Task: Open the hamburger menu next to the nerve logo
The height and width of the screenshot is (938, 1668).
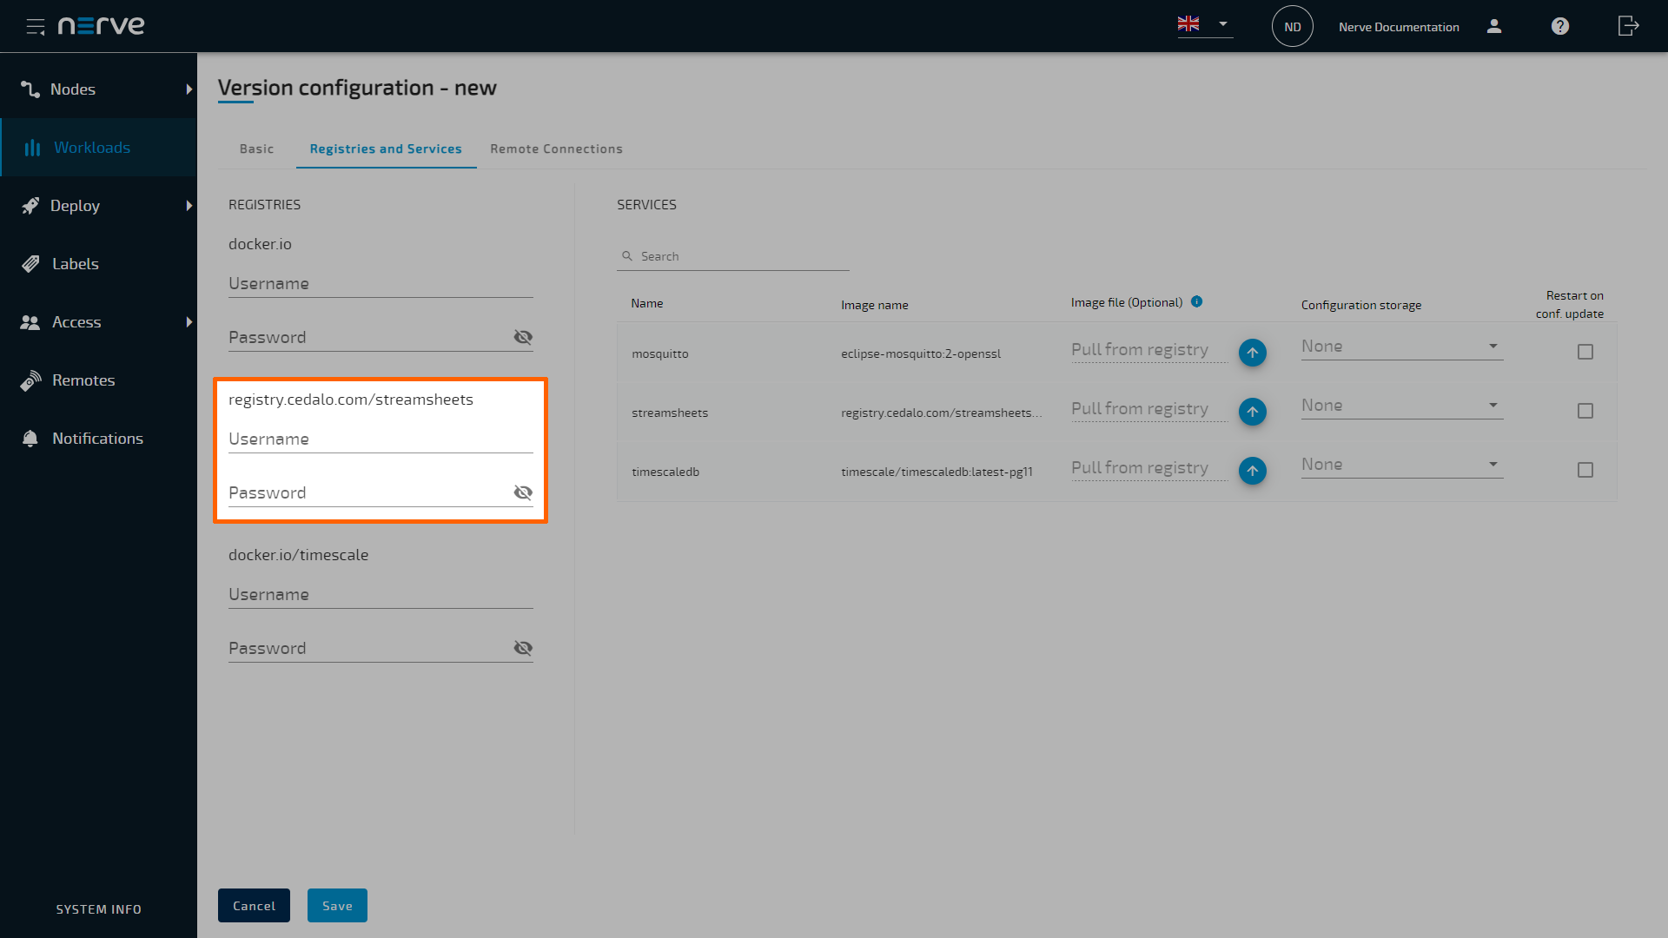Action: pyautogui.click(x=36, y=26)
